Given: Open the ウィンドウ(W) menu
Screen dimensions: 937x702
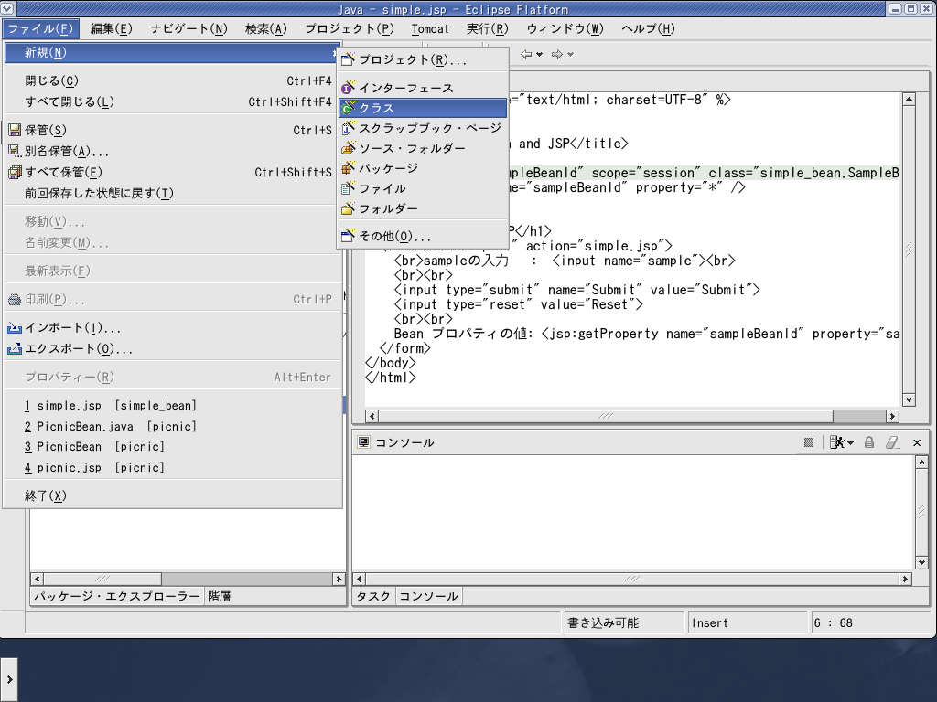Looking at the screenshot, I should [565, 28].
